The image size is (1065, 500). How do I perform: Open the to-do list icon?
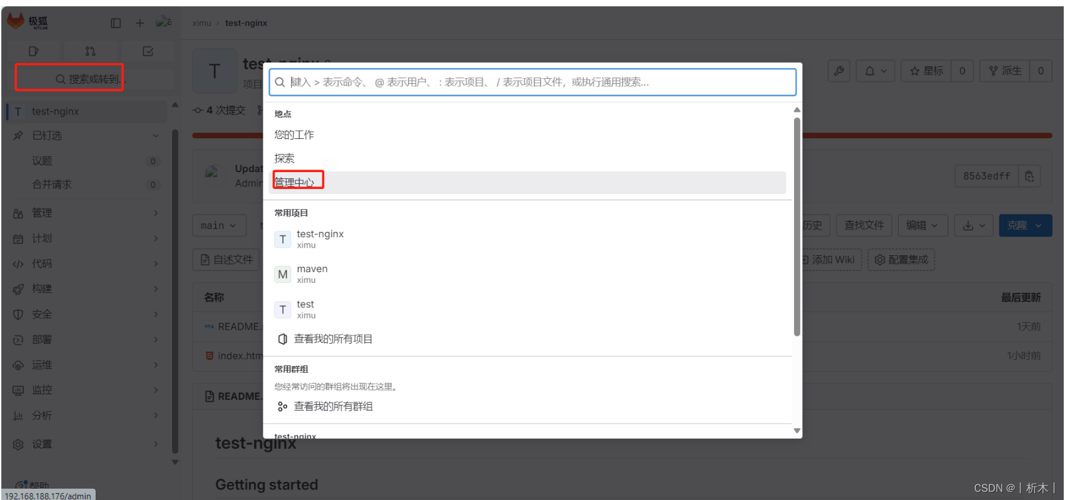(148, 51)
